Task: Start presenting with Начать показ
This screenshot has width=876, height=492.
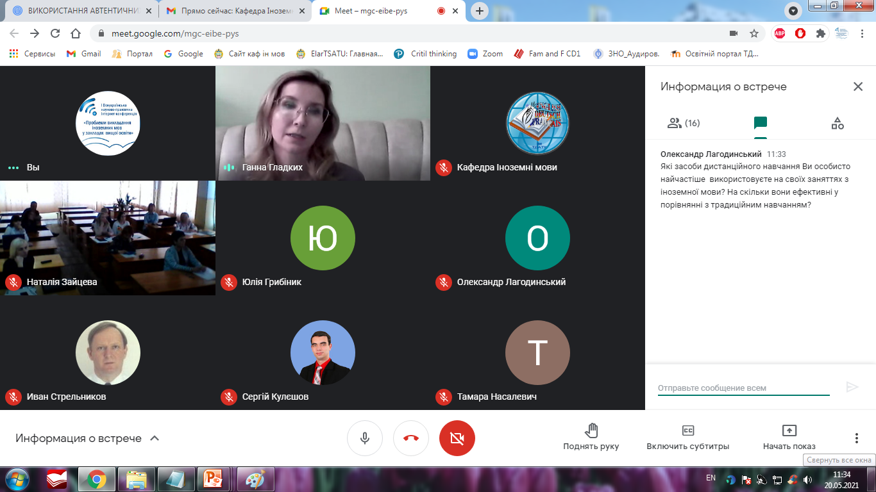Action: pos(789,437)
